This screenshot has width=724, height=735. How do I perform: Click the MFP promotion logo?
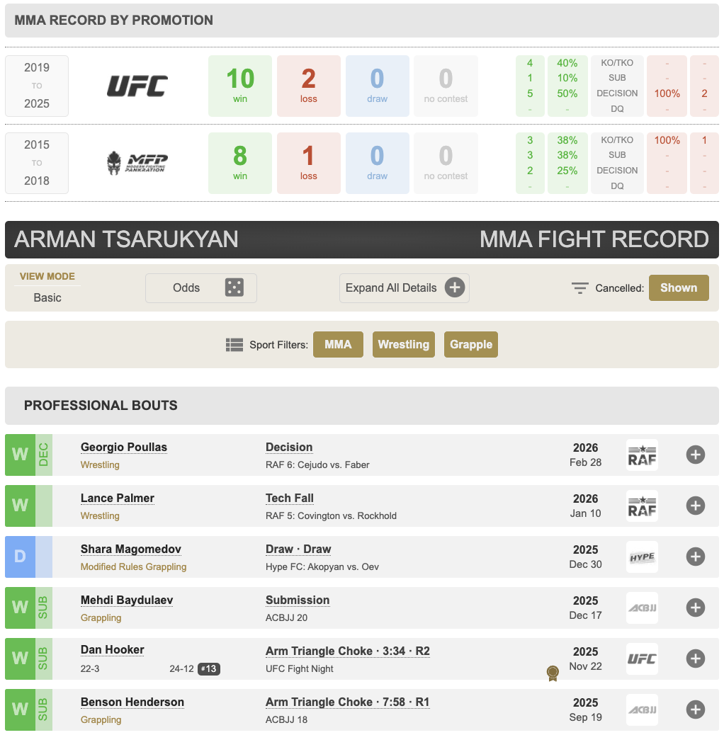point(137,162)
